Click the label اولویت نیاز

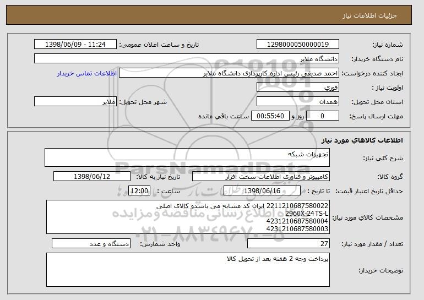pos(387,88)
